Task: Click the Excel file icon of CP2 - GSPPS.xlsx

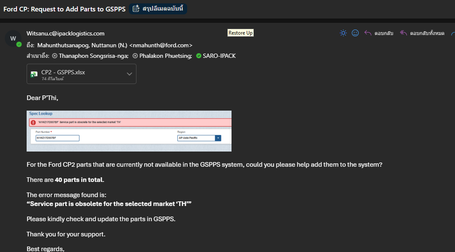Action: pos(34,74)
